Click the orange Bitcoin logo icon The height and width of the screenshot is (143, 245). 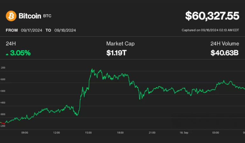tap(11, 16)
